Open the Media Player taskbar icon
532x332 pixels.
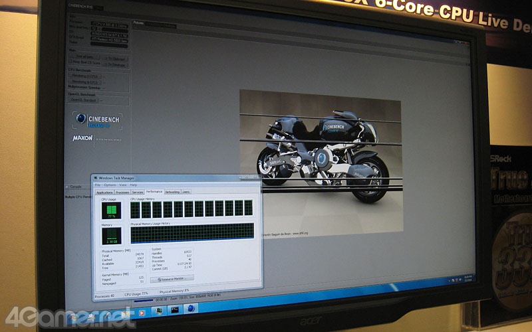(142, 313)
